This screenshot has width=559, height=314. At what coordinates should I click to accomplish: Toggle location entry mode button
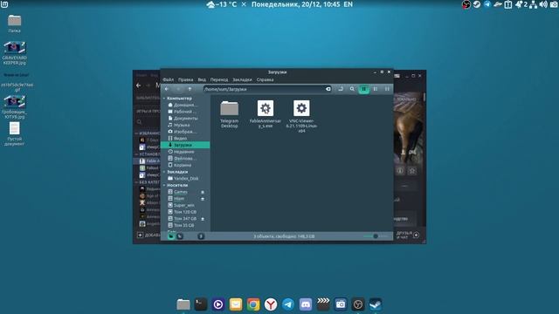click(341, 89)
